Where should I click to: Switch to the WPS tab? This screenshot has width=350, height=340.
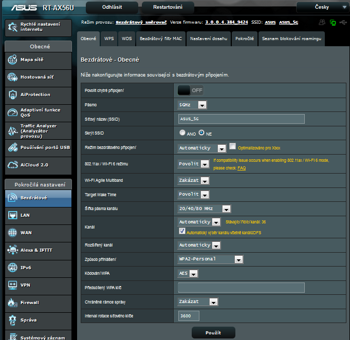point(109,39)
